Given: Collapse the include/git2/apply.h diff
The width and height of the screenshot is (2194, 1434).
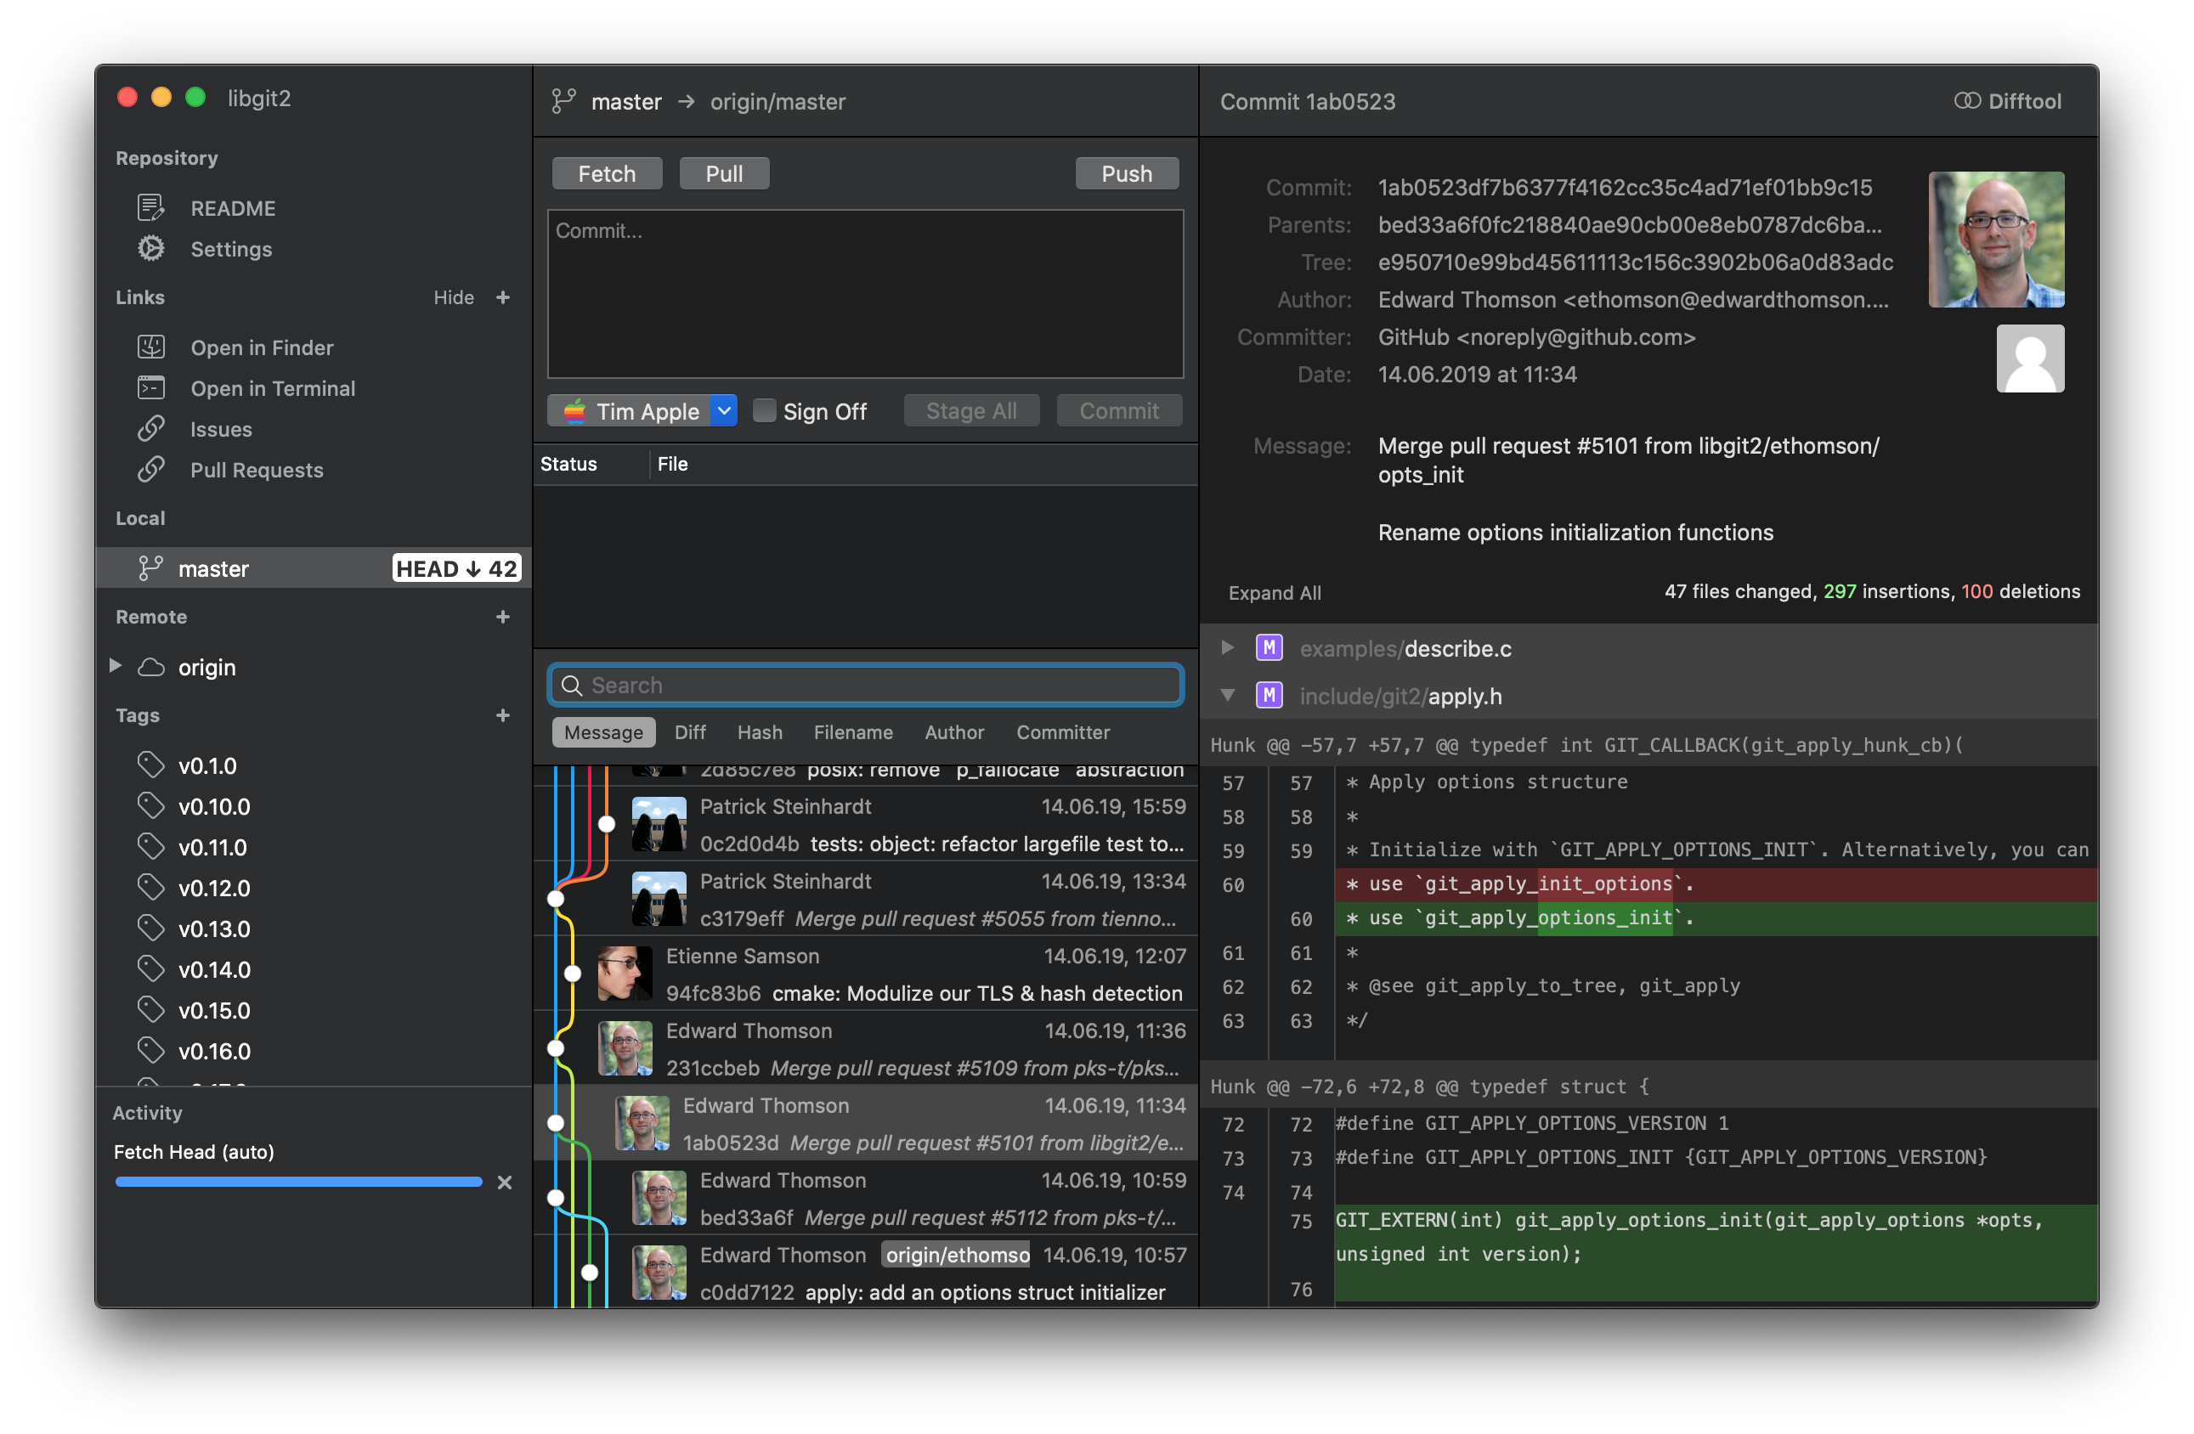Looking at the screenshot, I should (1228, 696).
